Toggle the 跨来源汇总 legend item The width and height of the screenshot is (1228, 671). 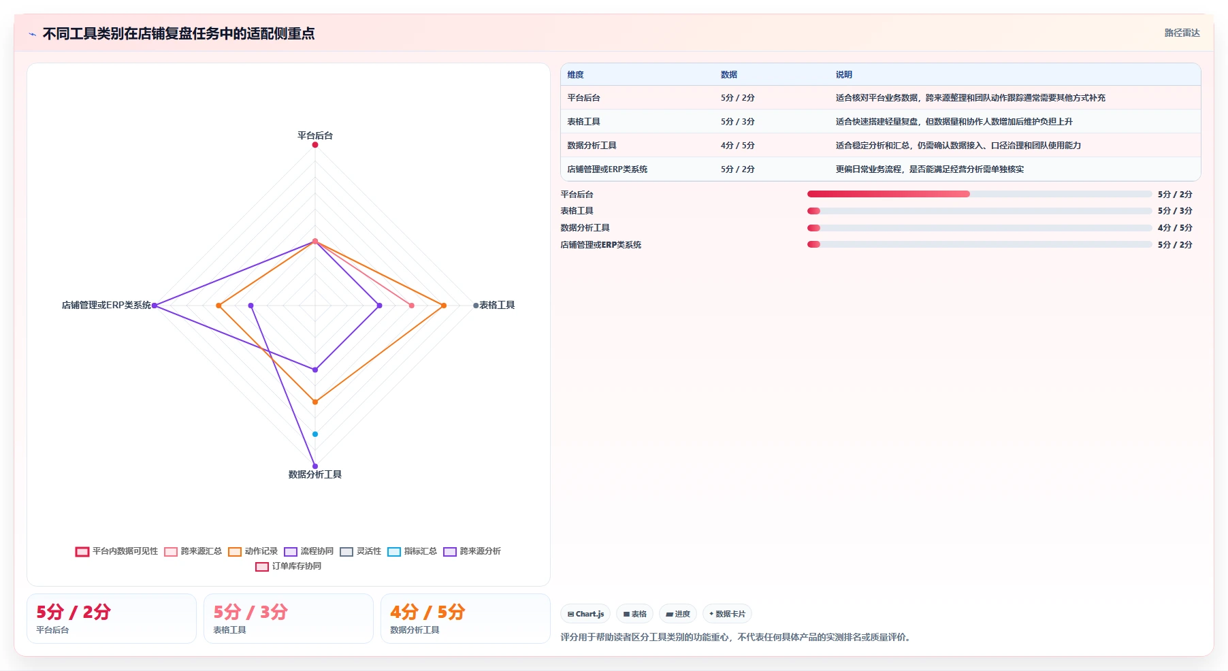point(193,551)
